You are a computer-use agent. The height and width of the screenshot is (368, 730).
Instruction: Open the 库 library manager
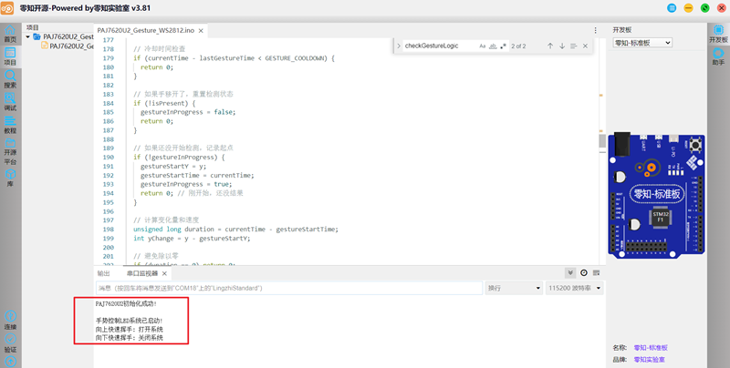10,179
